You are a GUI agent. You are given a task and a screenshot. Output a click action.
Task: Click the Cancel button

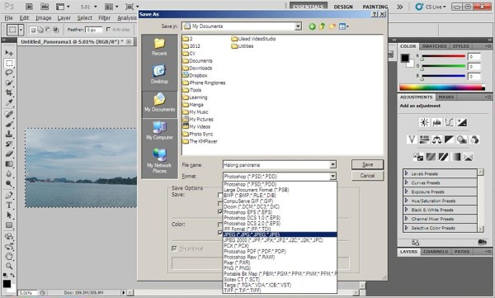(367, 176)
